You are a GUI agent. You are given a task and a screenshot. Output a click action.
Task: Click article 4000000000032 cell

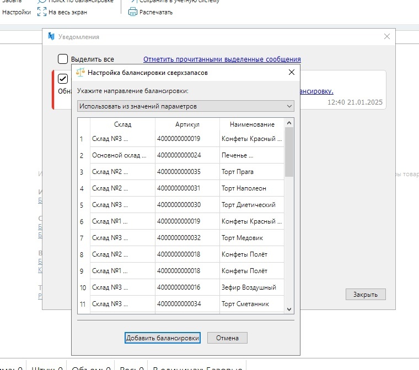click(187, 238)
